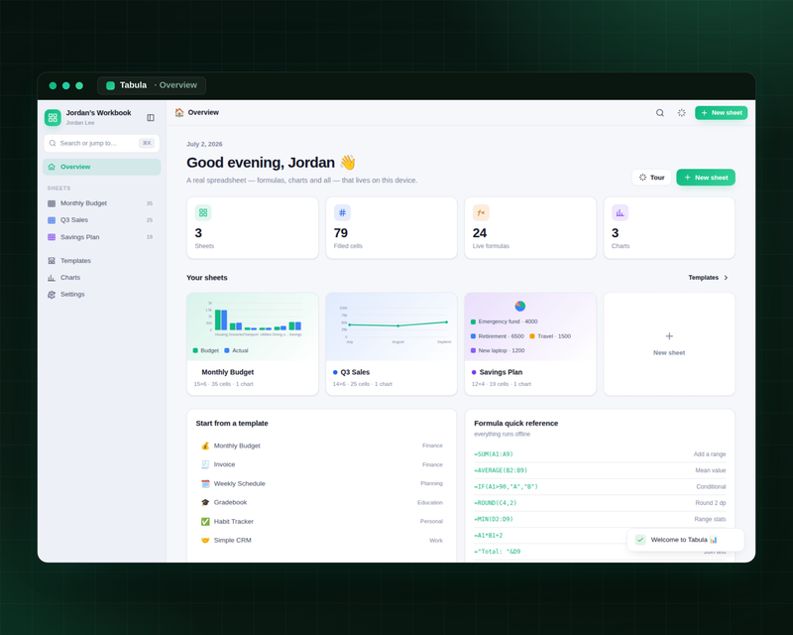
Task: Choose Simple CRM template row
Action: pos(321,541)
